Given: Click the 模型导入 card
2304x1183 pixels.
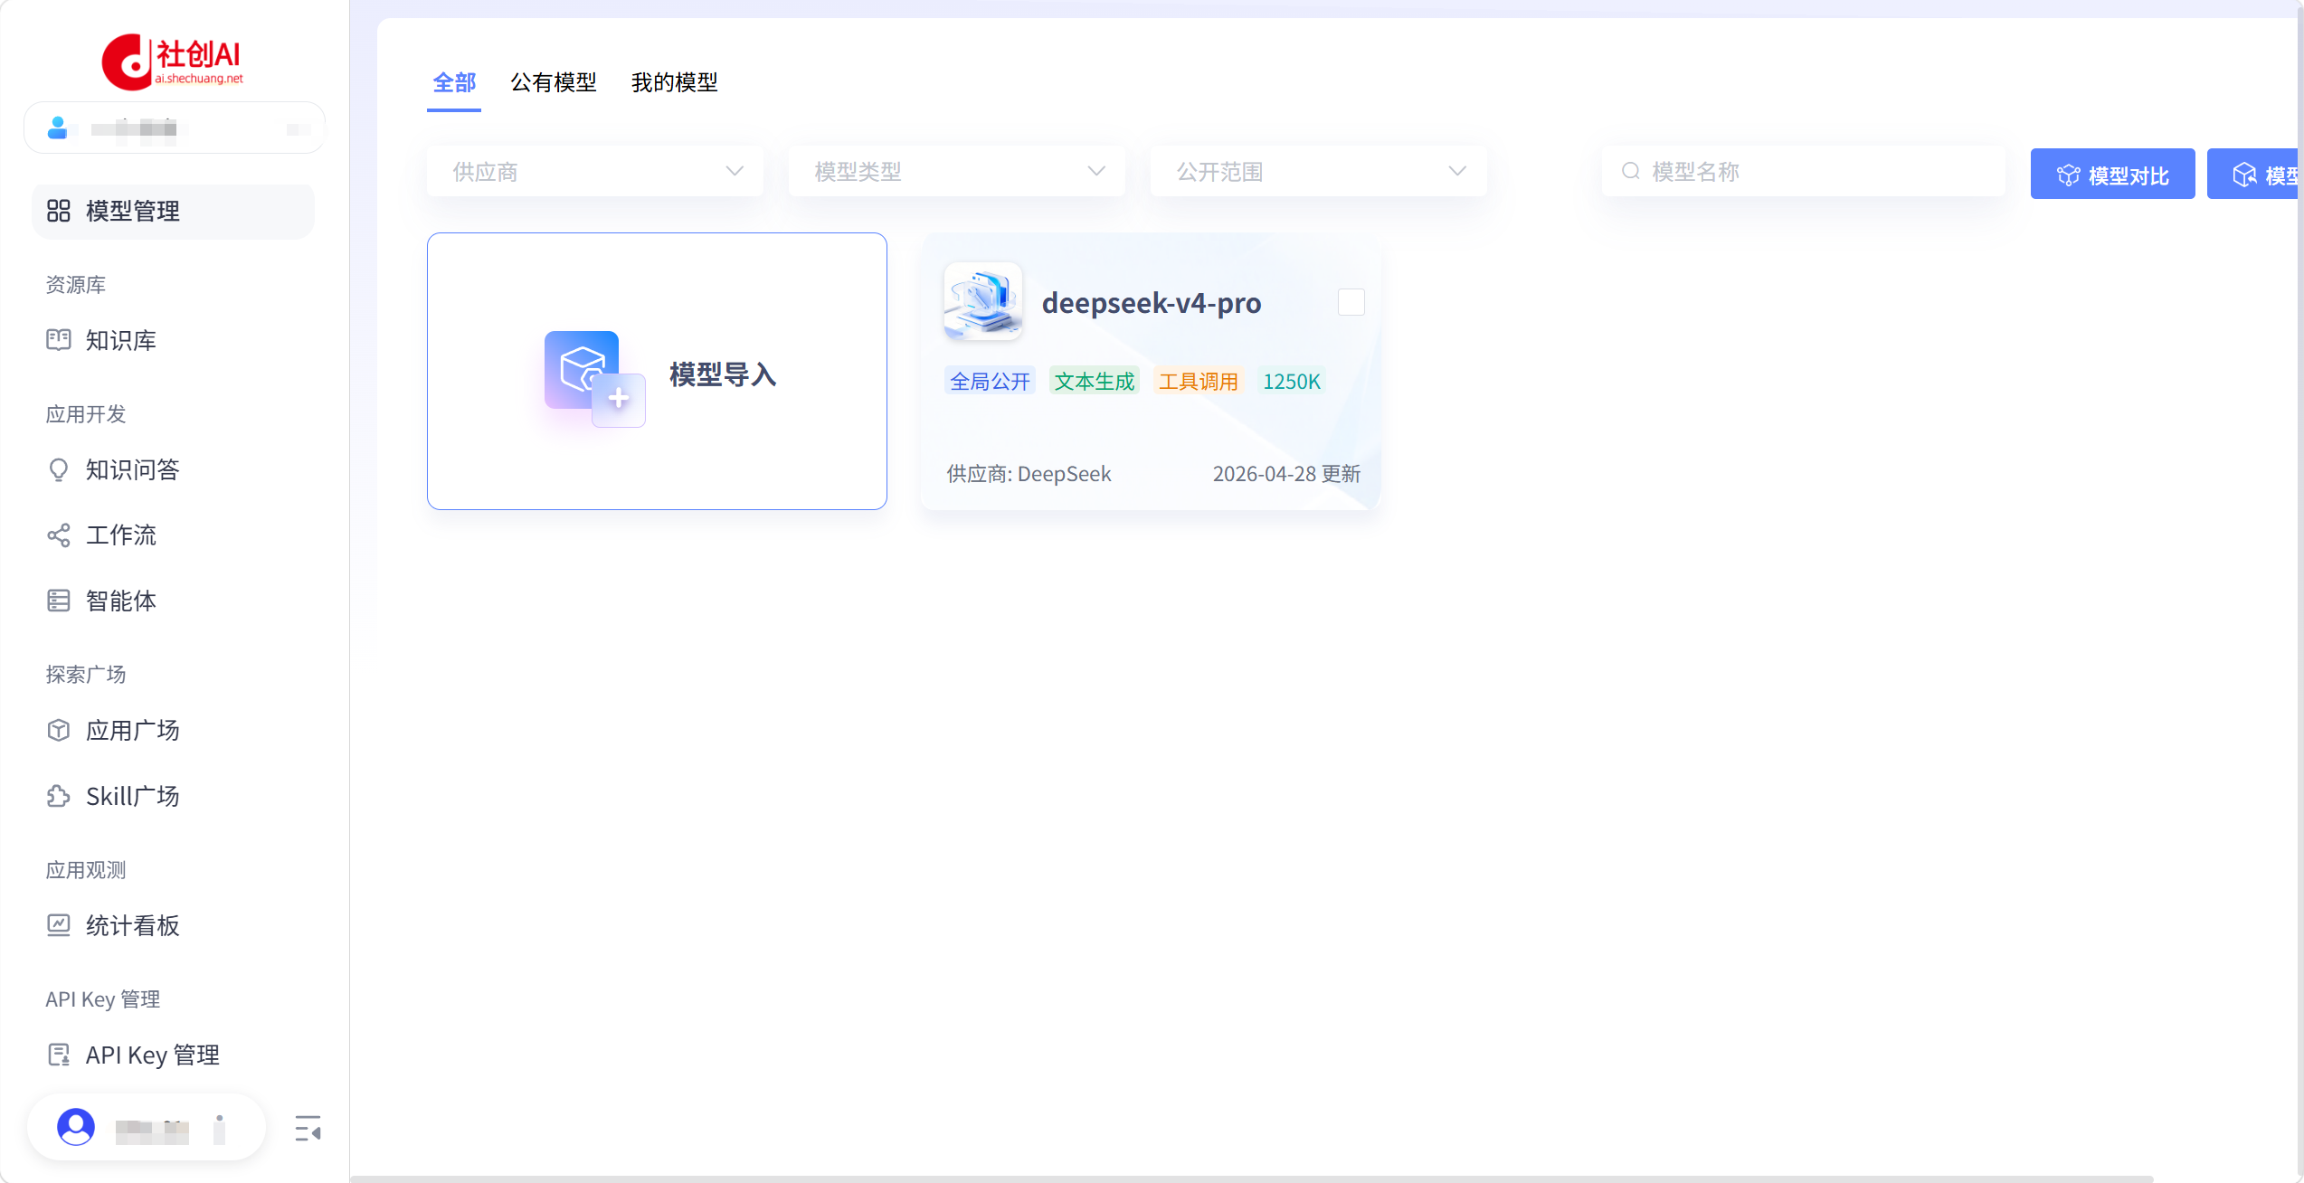Looking at the screenshot, I should tap(657, 371).
